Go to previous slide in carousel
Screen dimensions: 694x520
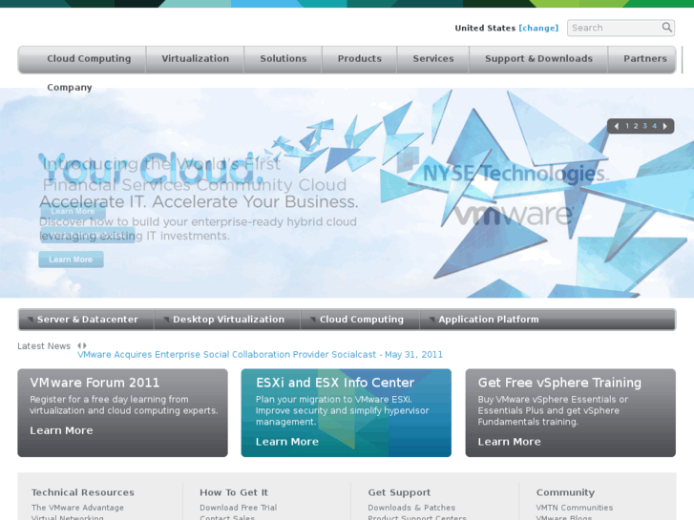[616, 126]
